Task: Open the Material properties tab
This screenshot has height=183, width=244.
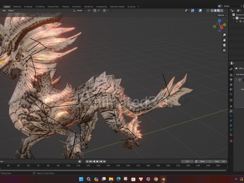Action: tap(231, 135)
